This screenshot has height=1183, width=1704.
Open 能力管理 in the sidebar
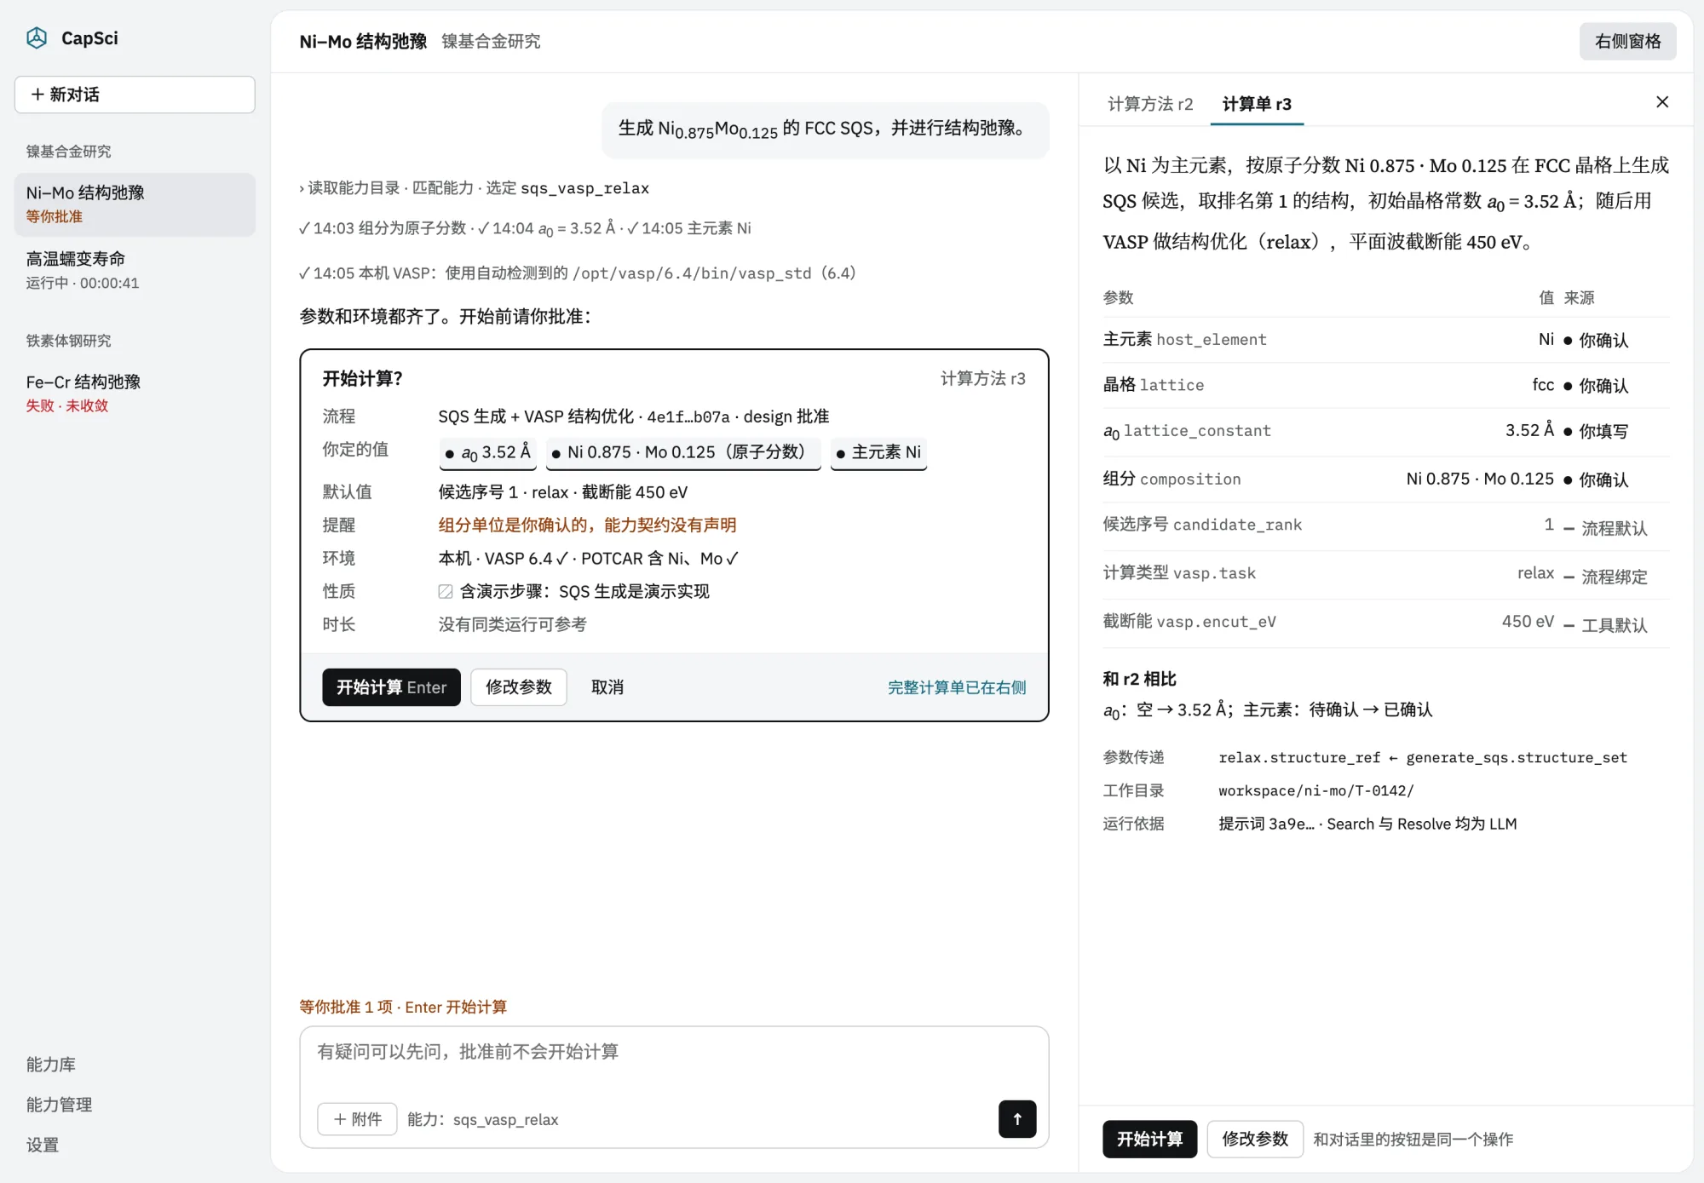click(x=60, y=1105)
